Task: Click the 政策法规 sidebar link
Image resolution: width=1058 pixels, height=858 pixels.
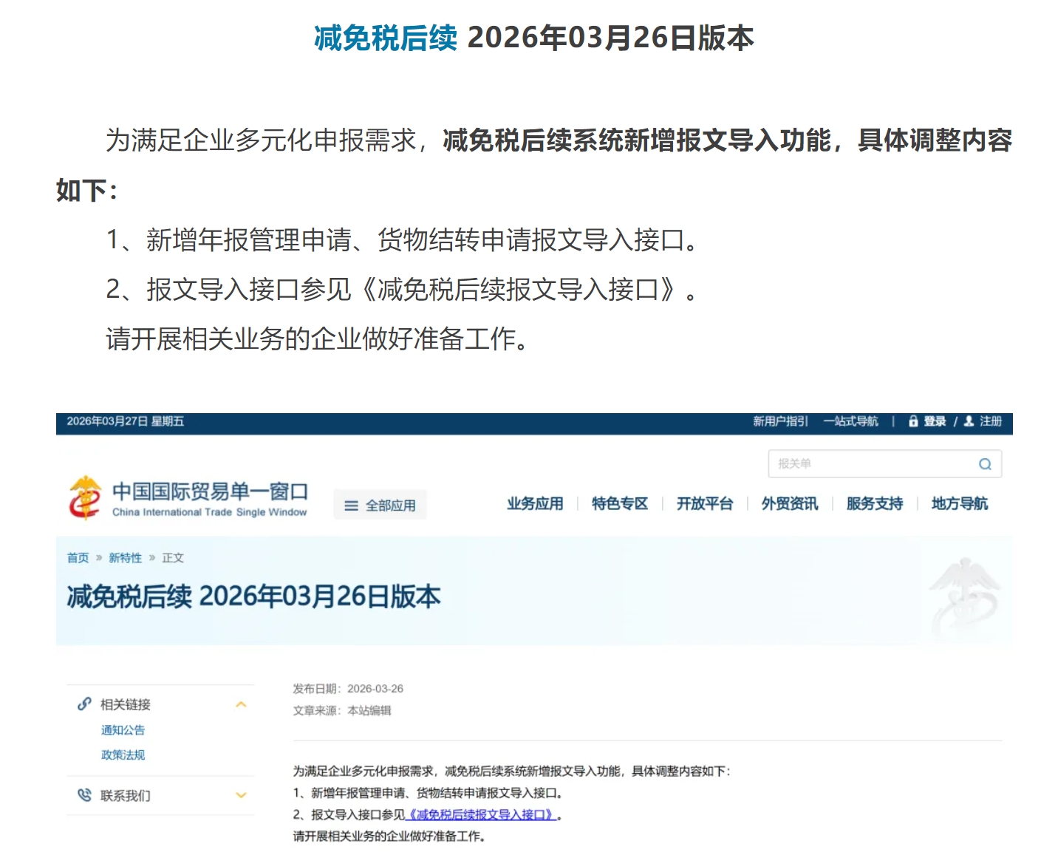Action: point(123,755)
